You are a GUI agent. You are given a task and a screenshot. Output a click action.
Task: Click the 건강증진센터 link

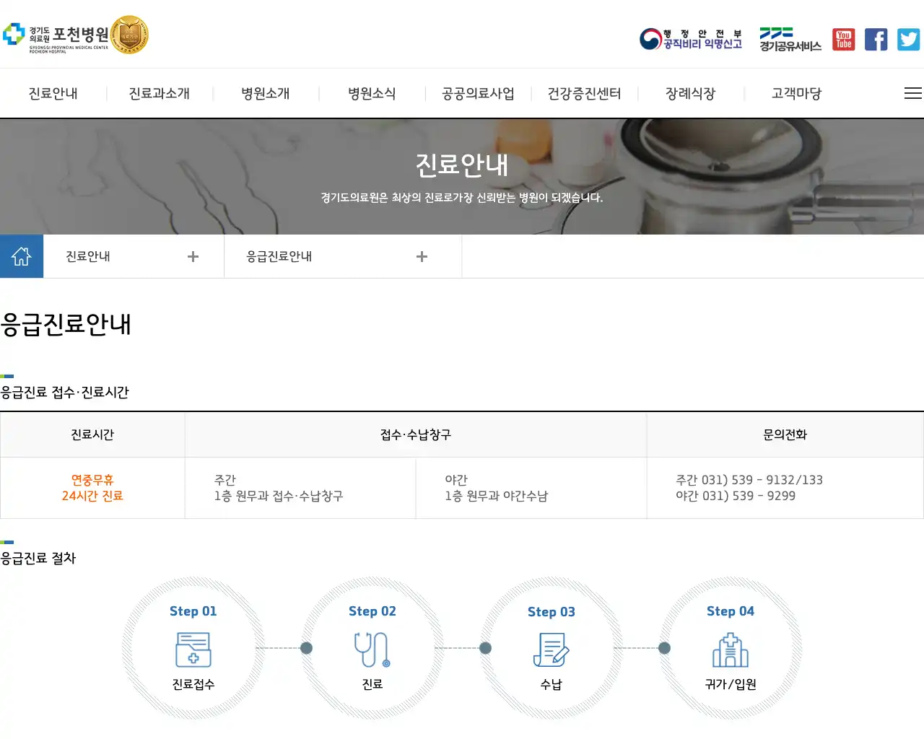tap(583, 93)
